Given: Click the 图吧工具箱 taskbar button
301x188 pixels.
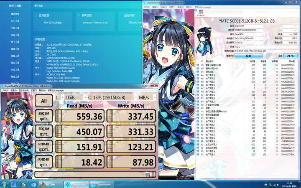Looking at the screenshot, I should coord(51,185).
